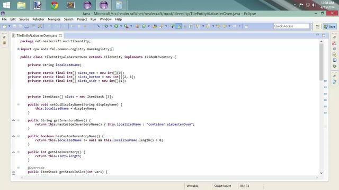Click the Debug bug icon
339x190 pixels.
(x=106, y=26)
